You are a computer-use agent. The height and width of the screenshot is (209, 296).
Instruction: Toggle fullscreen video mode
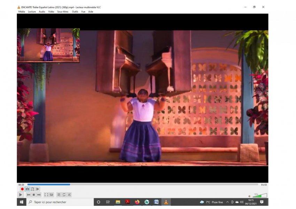click(46, 195)
